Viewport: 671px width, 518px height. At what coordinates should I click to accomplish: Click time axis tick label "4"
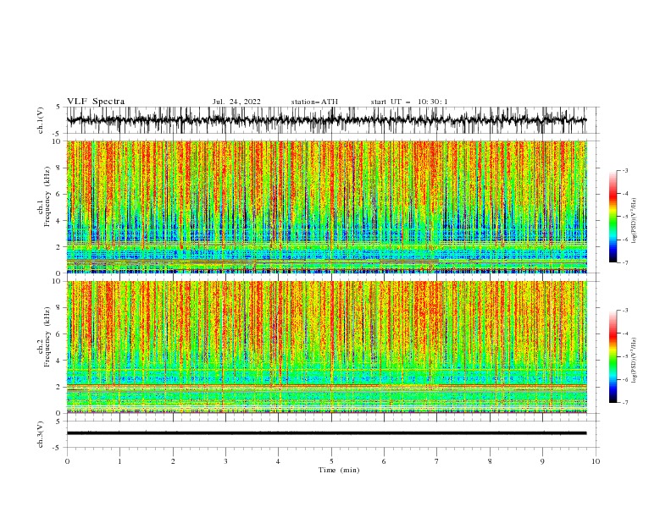pos(278,461)
